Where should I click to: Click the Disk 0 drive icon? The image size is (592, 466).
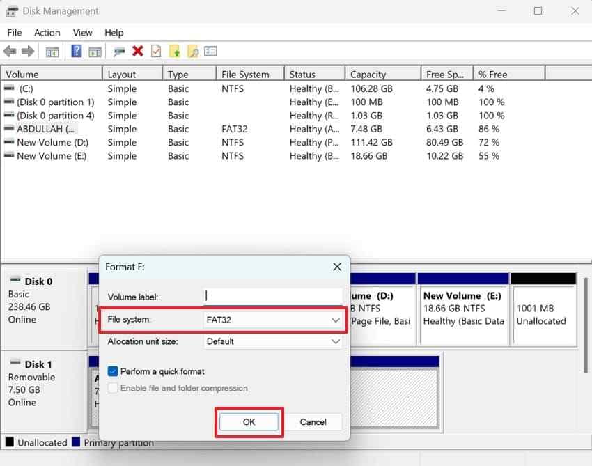[15, 280]
